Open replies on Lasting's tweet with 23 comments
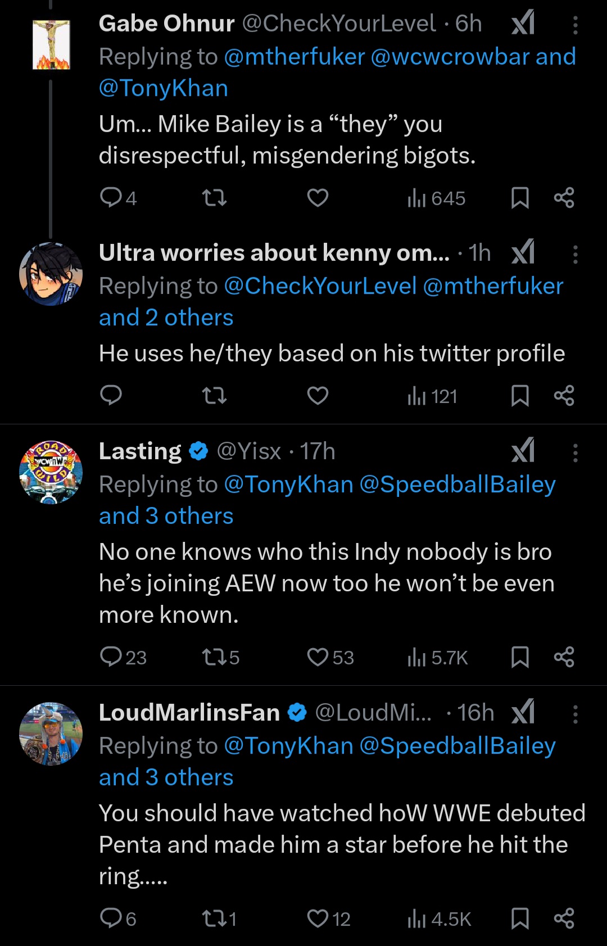This screenshot has height=946, width=607. click(111, 657)
